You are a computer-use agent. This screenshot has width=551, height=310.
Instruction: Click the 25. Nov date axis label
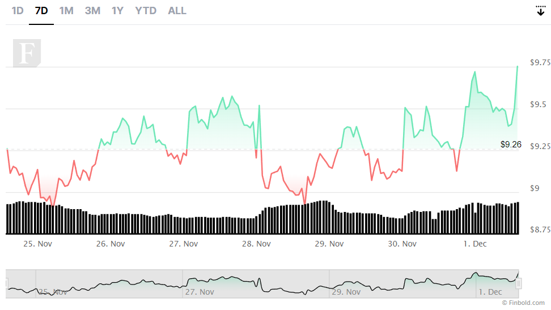pos(37,244)
